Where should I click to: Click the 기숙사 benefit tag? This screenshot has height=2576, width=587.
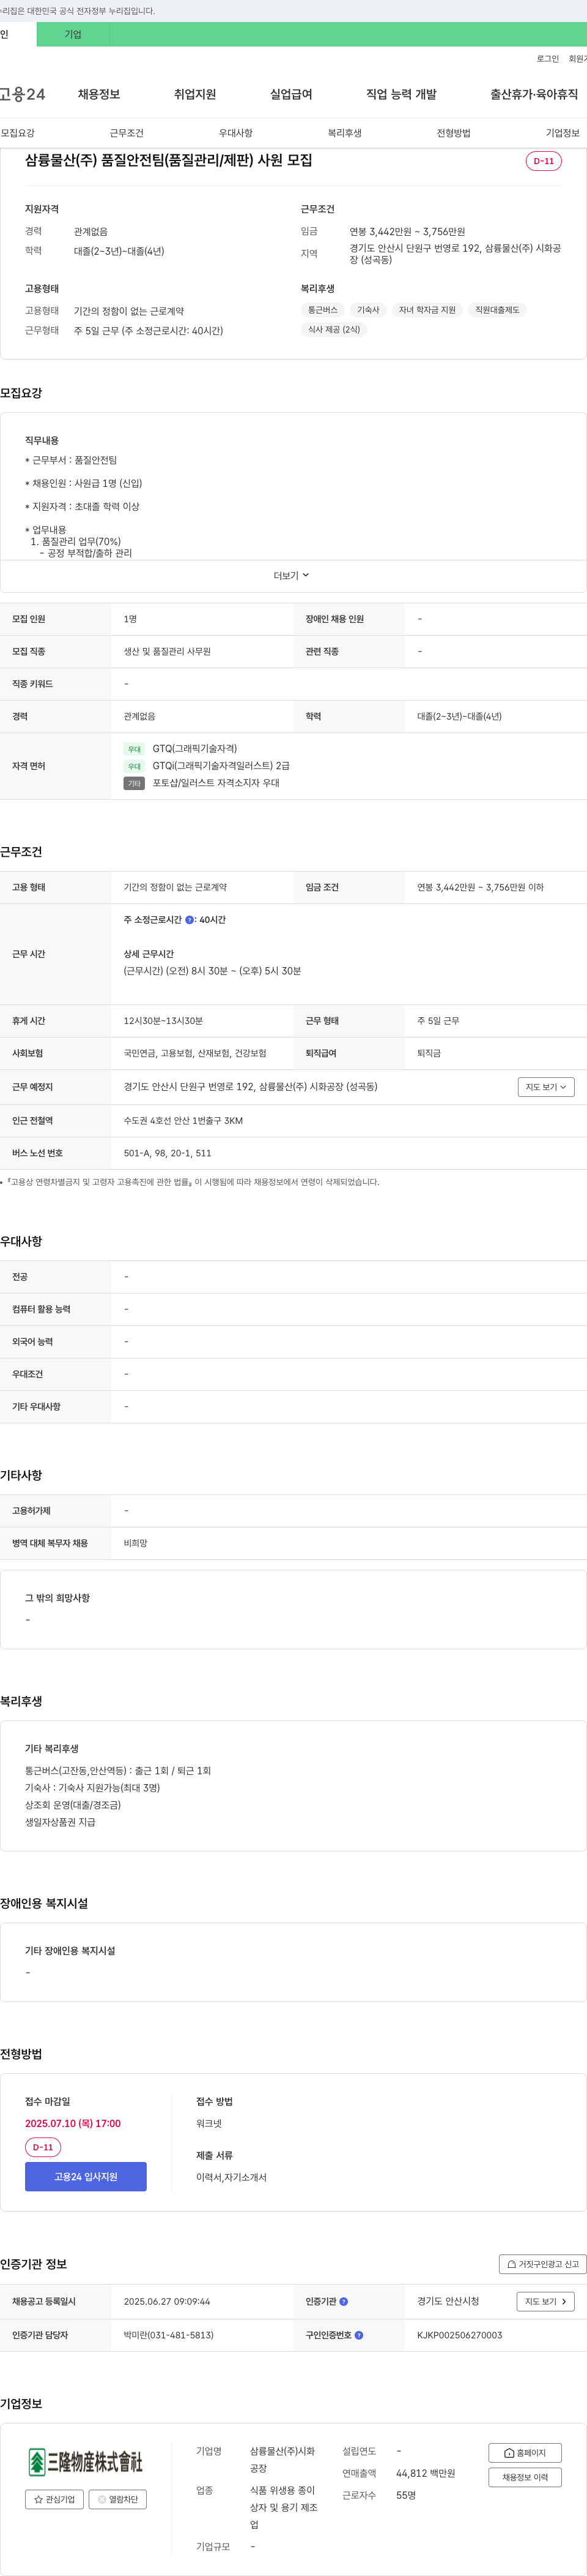368,310
